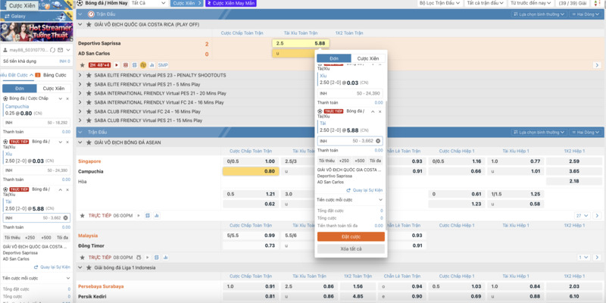Expand Tiền cược mỗi cược in the popup
Viewport: 606px width, 303px height.
[350, 200]
